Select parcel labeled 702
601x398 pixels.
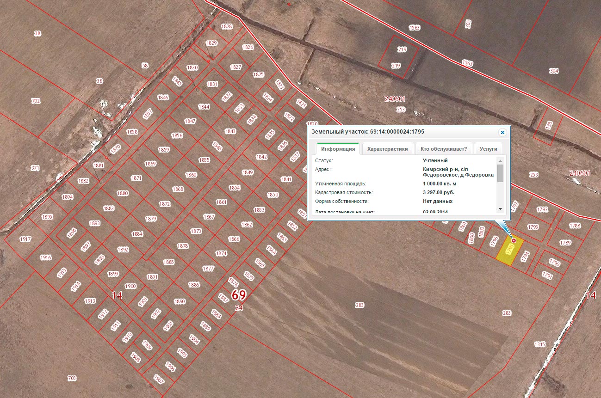[x=36, y=101]
